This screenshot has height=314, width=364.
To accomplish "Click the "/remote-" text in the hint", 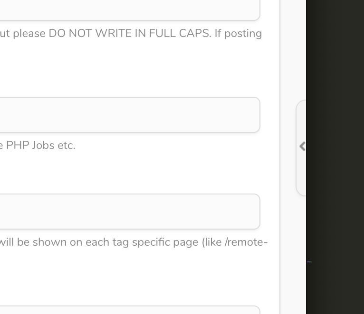I will (246, 242).
